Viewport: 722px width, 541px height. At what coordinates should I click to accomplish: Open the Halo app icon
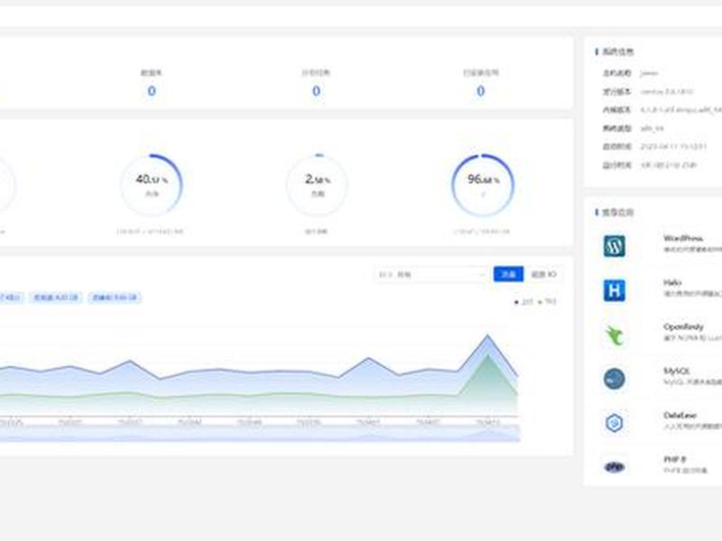pyautogui.click(x=615, y=290)
